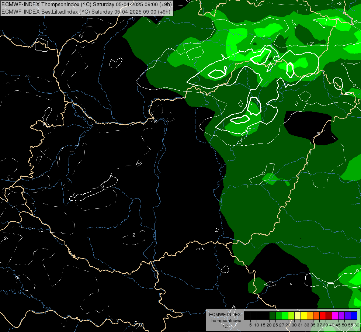This screenshot has width=361, height=332.
Task: Click the legend tick label "15"
Action: (263, 325)
